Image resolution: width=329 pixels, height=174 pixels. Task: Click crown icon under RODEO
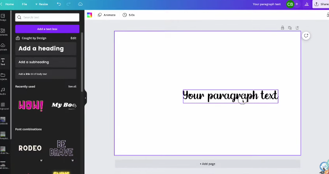tap(41, 160)
